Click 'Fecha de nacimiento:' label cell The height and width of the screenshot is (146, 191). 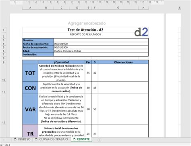pyautogui.click(x=38, y=44)
